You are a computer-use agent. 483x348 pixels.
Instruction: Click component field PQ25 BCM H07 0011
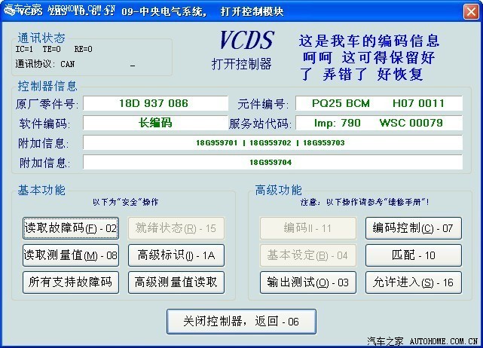click(379, 103)
